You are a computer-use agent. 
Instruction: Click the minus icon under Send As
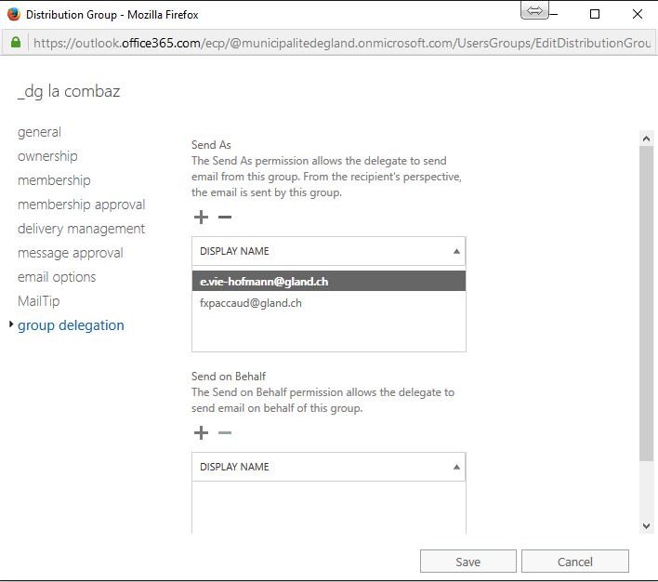(x=225, y=218)
